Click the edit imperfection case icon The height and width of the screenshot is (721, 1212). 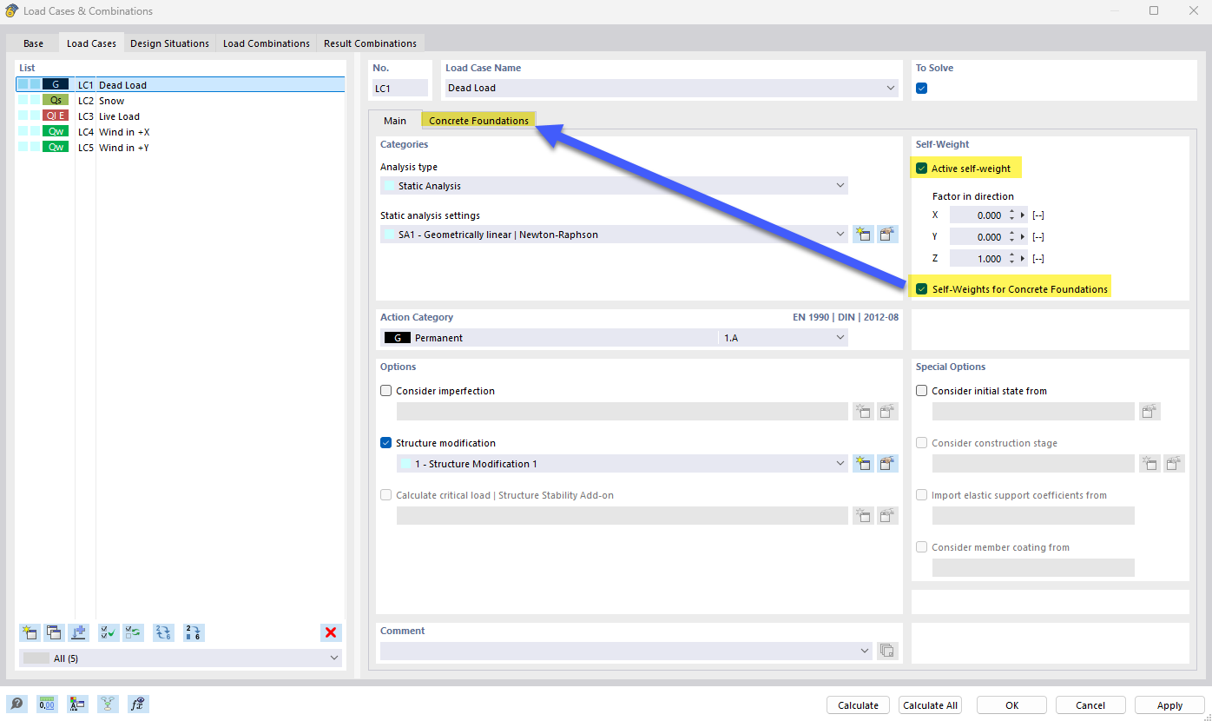886,411
